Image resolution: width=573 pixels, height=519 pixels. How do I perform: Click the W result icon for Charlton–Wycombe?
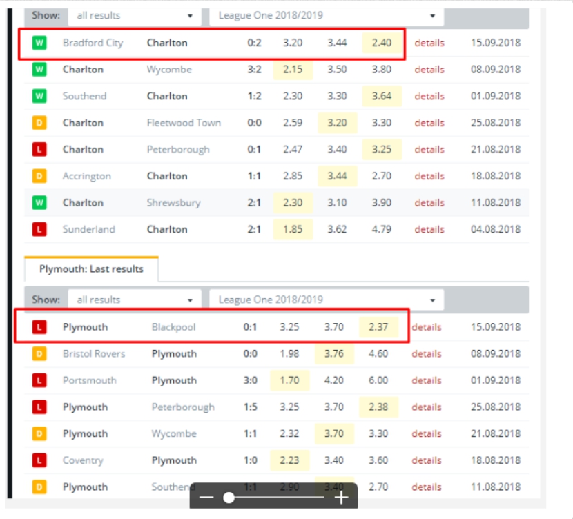[39, 70]
